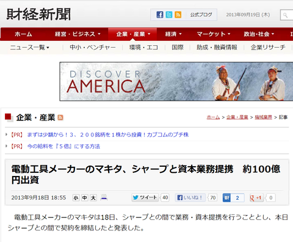Click 機械業界 in the breadcrumb
The height and width of the screenshot is (242, 293).
pos(263,117)
